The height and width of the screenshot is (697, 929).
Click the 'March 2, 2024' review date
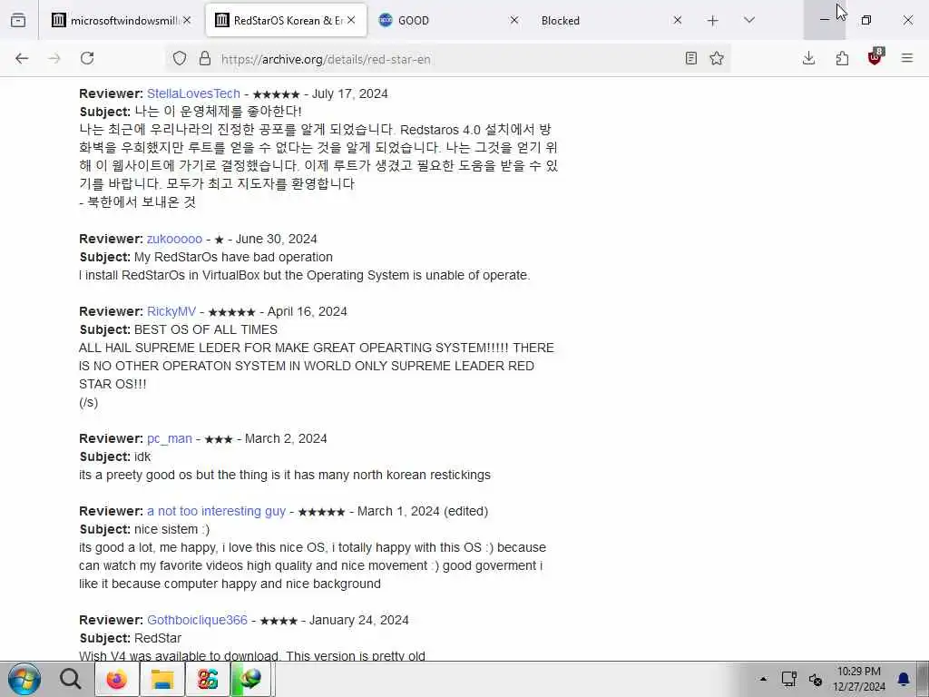coord(286,438)
